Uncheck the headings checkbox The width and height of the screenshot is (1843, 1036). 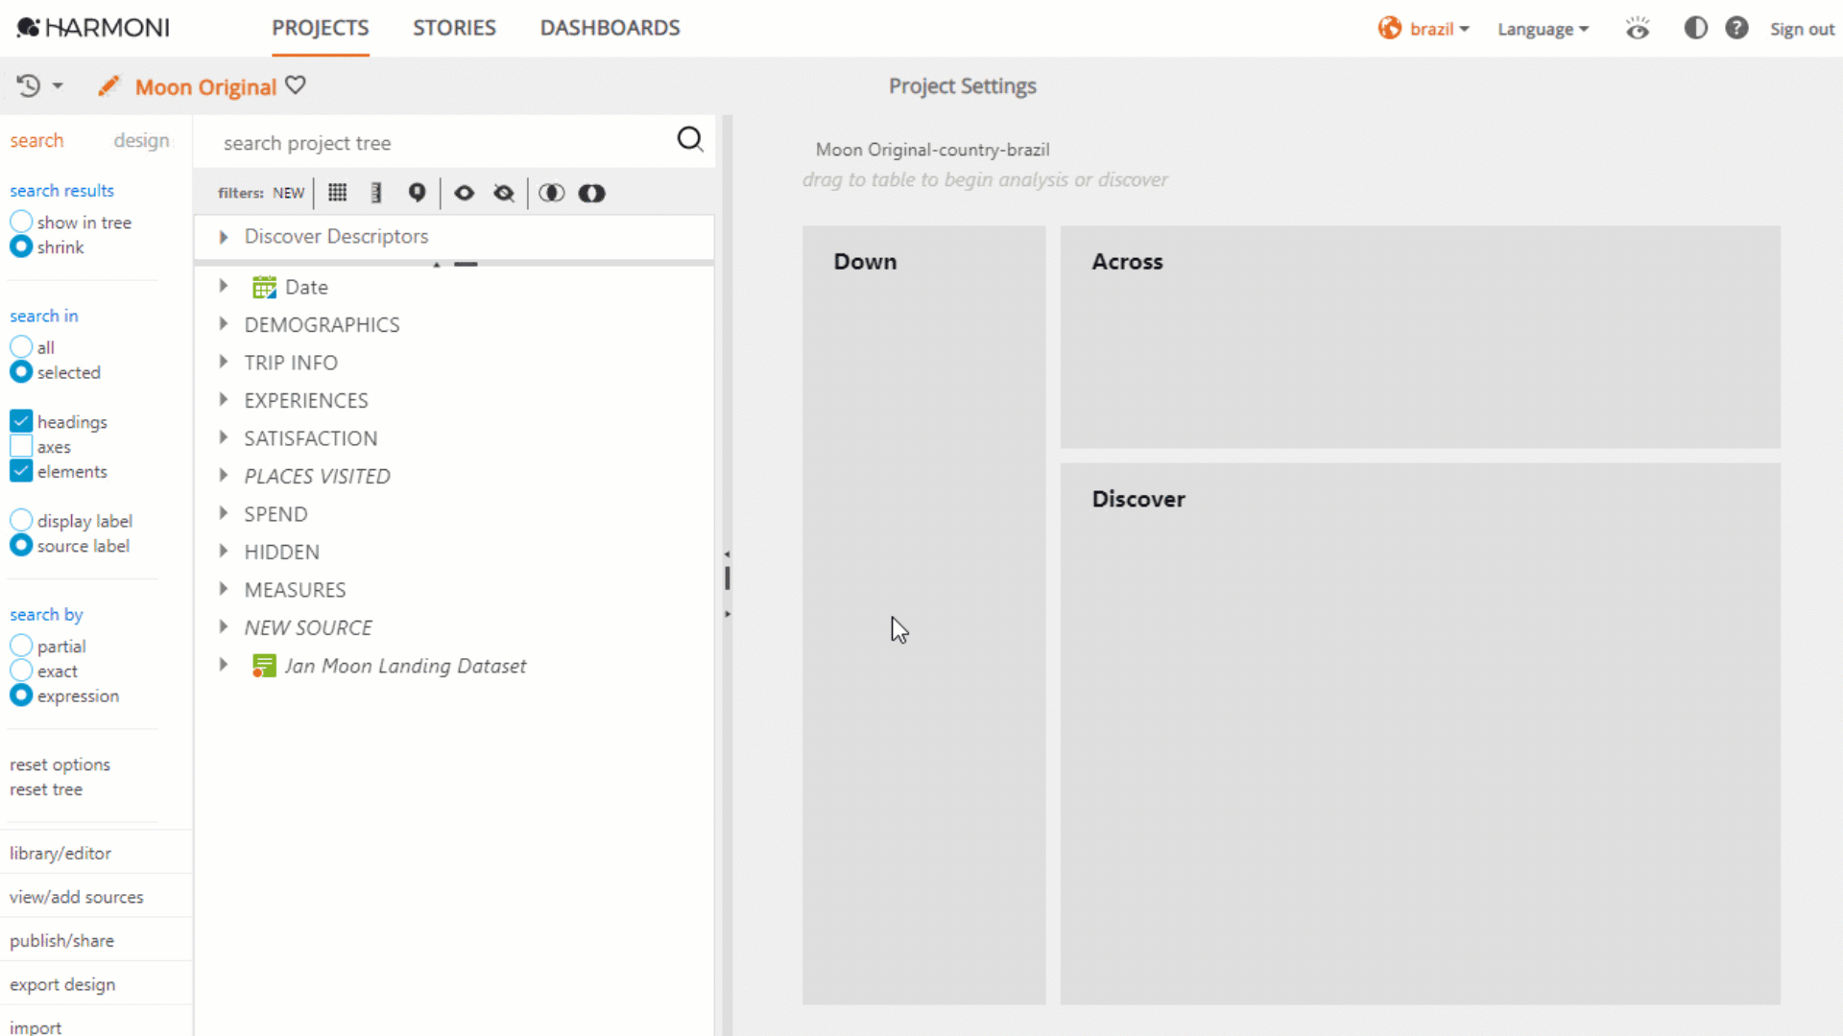tap(20, 421)
